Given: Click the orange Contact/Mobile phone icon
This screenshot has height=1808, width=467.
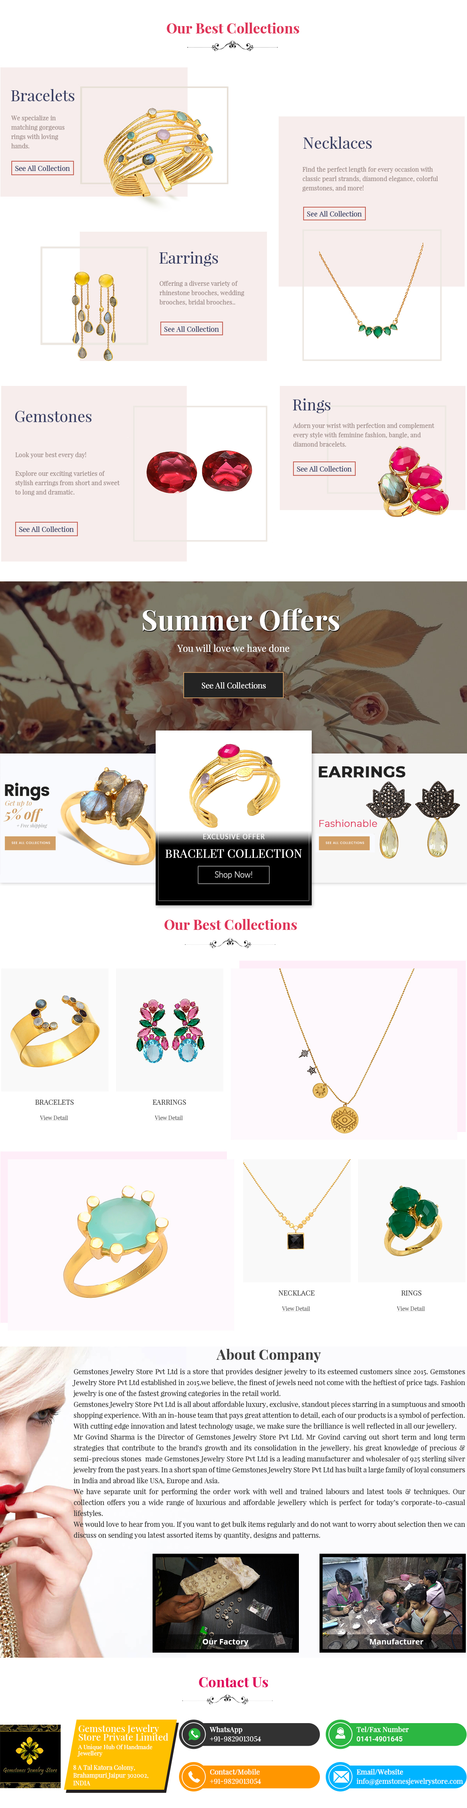Looking at the screenshot, I should click(x=193, y=1776).
